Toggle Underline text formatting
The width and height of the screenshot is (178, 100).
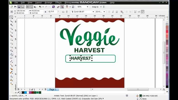(x=117, y=12)
